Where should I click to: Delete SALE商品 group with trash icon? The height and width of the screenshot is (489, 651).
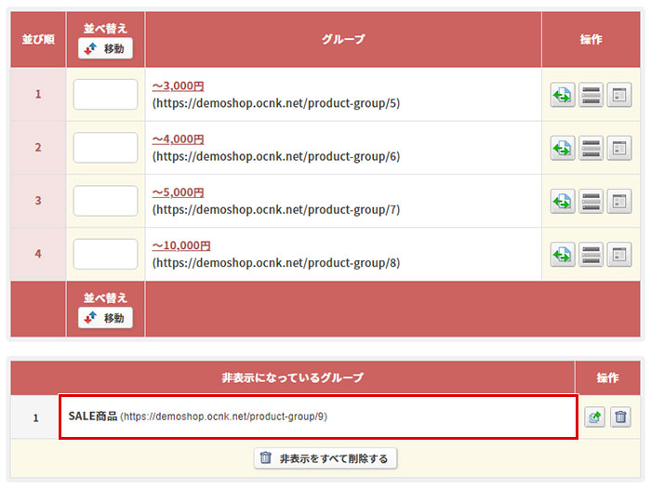[620, 416]
